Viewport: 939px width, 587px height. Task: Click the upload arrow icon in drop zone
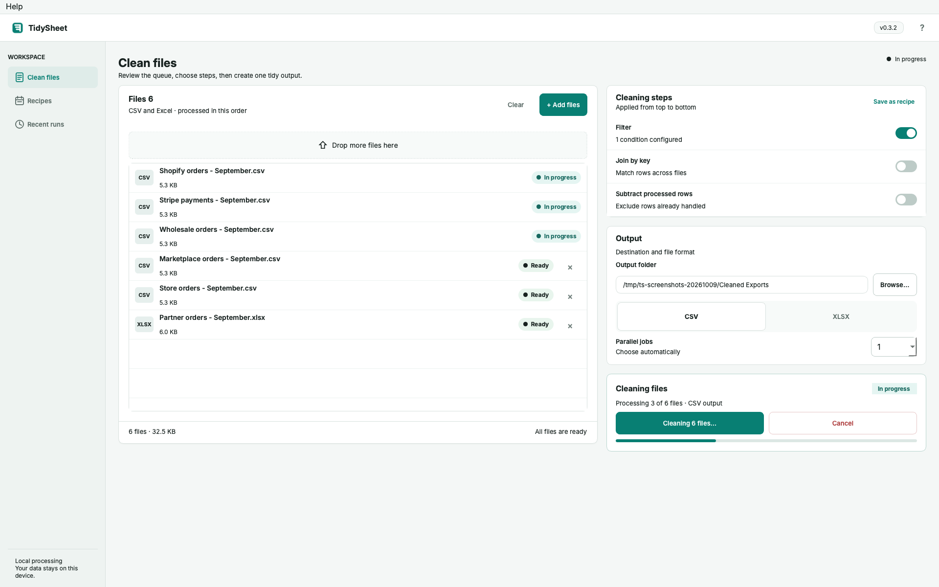pyautogui.click(x=323, y=145)
